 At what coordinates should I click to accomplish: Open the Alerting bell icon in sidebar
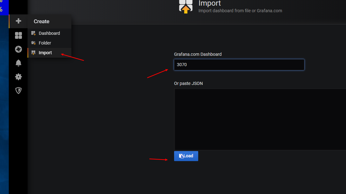coord(18,63)
